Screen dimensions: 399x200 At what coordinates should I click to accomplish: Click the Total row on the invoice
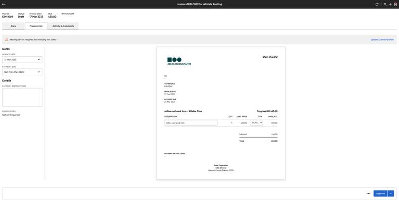coord(258,141)
